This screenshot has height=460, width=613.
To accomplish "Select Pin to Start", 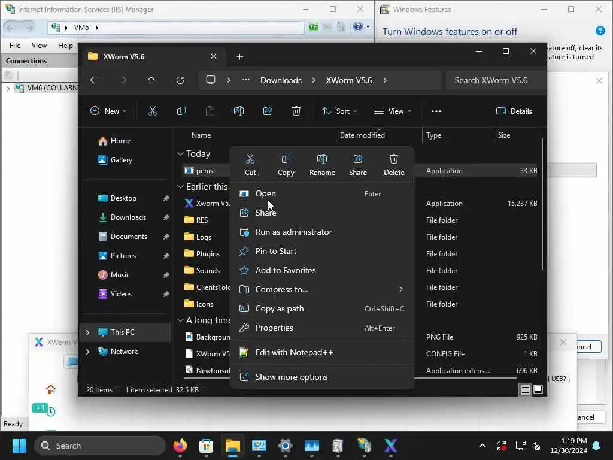I will 321,251.
